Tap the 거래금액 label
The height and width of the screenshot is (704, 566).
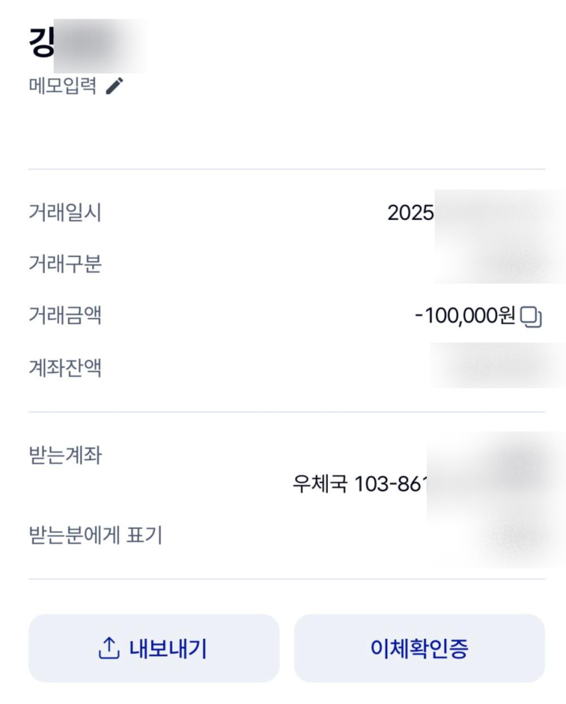pyautogui.click(x=65, y=316)
